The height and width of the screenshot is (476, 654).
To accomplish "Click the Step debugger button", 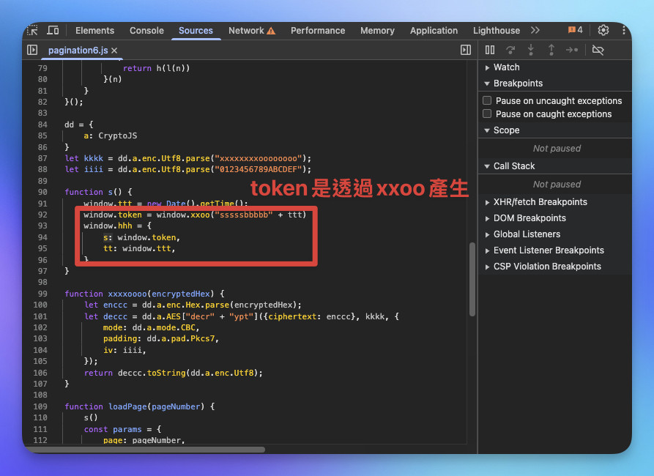I will click(572, 50).
